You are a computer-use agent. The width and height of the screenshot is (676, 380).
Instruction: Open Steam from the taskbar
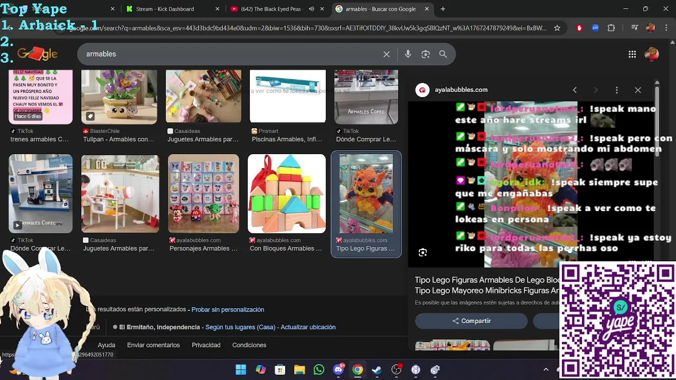[x=377, y=369]
